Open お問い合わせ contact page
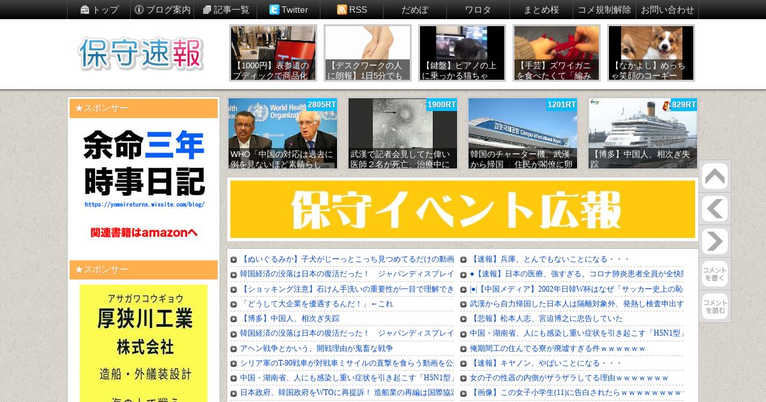This screenshot has height=402, width=766. [667, 10]
